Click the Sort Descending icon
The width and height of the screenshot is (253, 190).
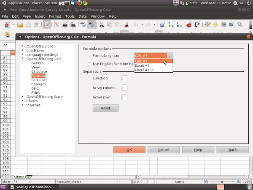(179, 25)
